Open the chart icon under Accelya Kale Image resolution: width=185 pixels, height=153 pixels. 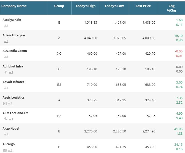[x=6, y=26]
